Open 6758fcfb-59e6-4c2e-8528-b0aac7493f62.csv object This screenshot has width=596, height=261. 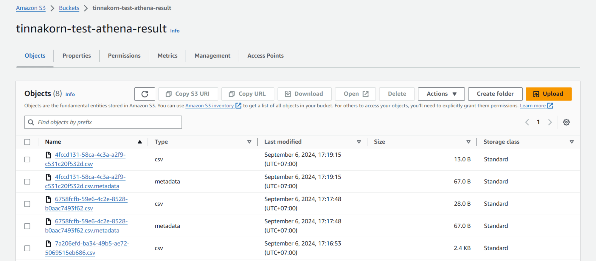coord(86,204)
